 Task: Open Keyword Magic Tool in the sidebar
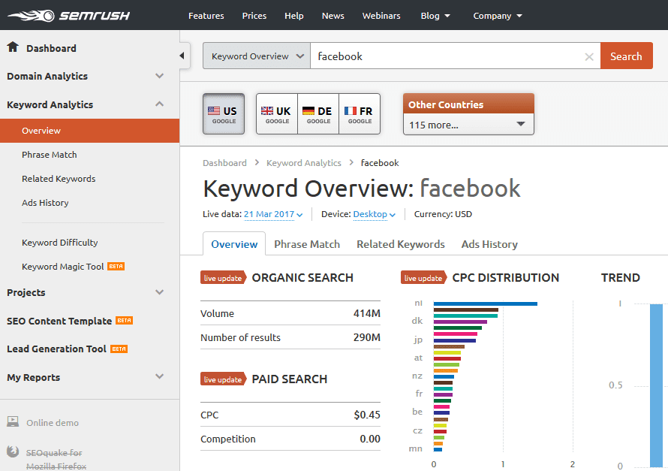(62, 267)
